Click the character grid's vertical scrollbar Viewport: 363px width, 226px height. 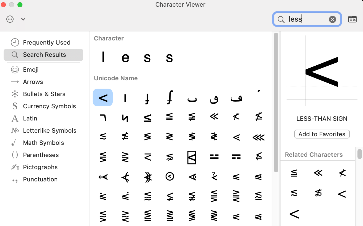point(276,102)
